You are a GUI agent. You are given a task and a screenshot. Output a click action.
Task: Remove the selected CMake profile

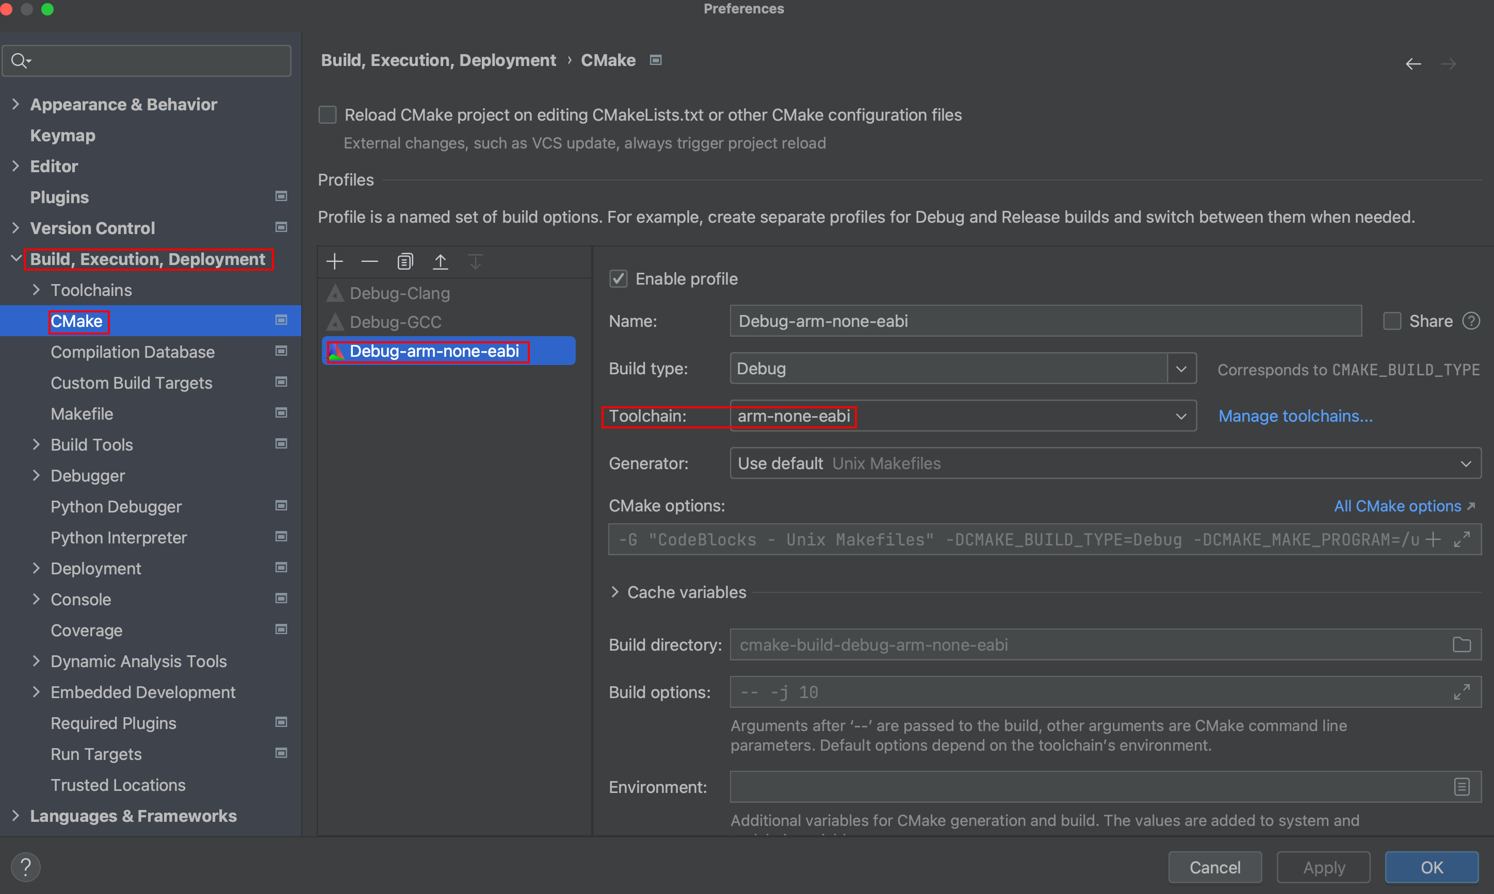369,261
